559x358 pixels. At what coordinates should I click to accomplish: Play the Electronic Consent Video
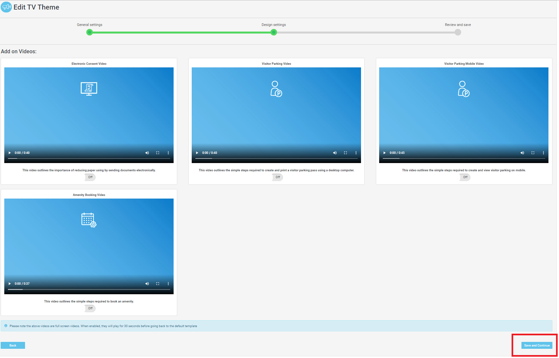click(x=10, y=153)
